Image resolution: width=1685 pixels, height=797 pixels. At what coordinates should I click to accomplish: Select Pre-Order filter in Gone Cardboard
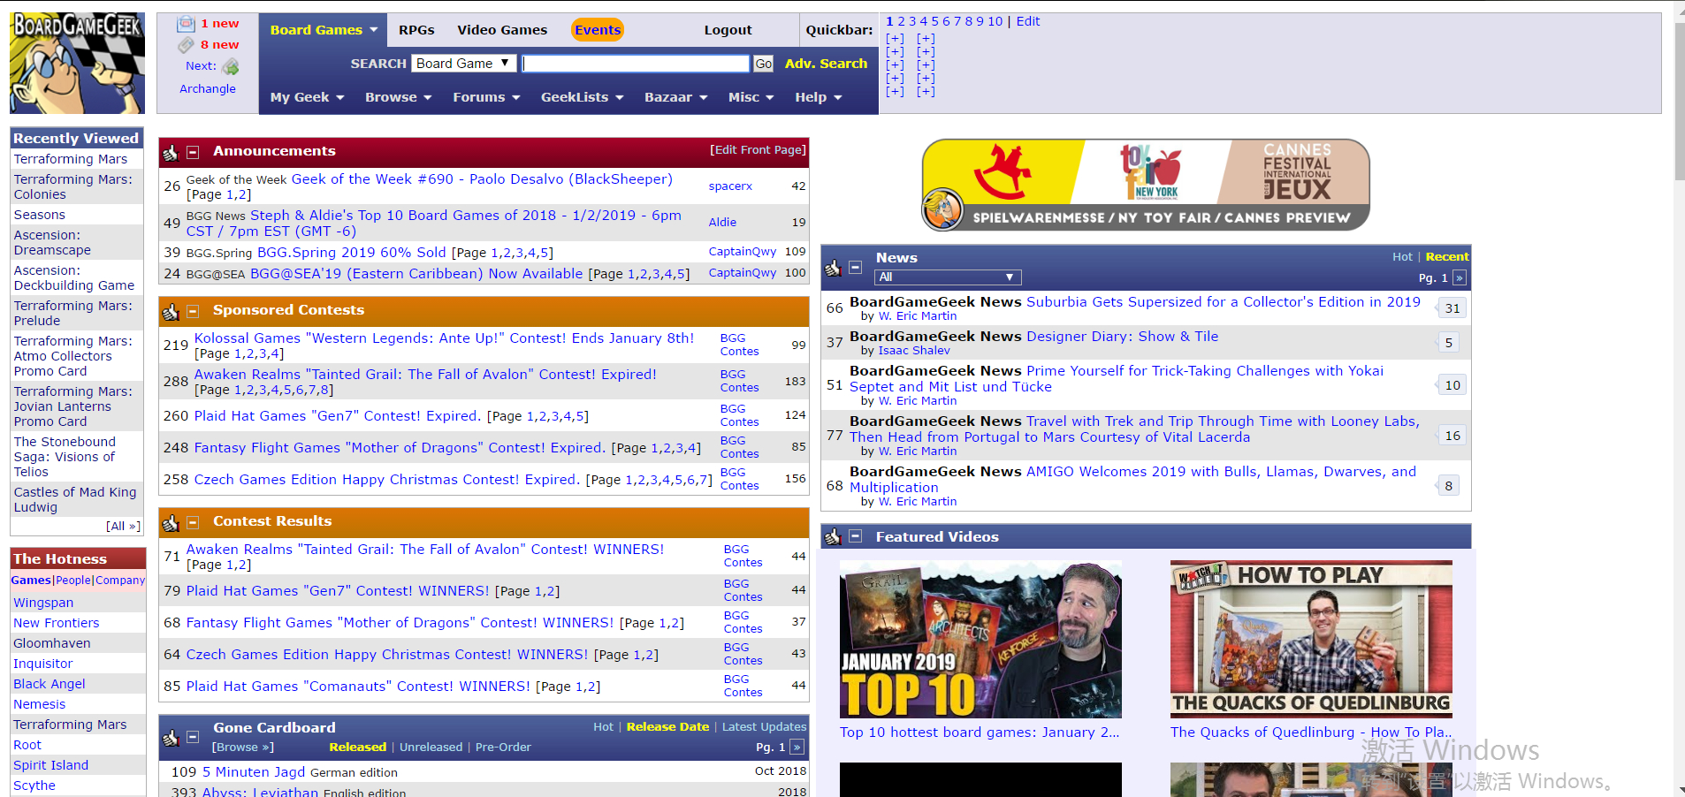(x=503, y=748)
